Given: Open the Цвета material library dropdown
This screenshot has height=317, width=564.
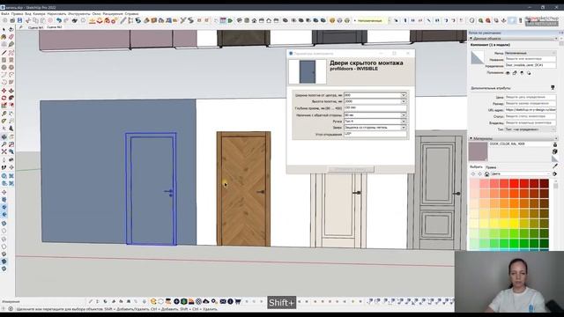Looking at the screenshot, I should pos(521,174).
